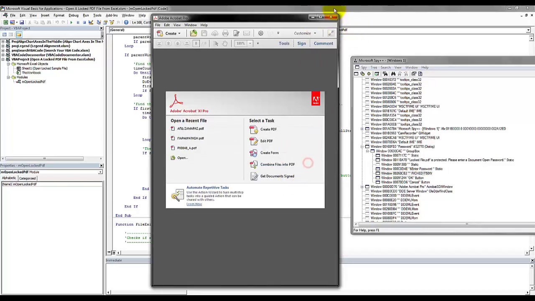Screen dimensions: 535x301
Task: Click the Learn How link
Action: pos(194,204)
